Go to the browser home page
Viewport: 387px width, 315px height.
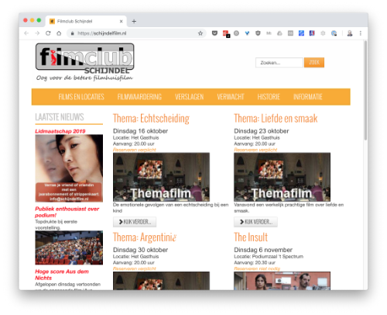coord(59,33)
